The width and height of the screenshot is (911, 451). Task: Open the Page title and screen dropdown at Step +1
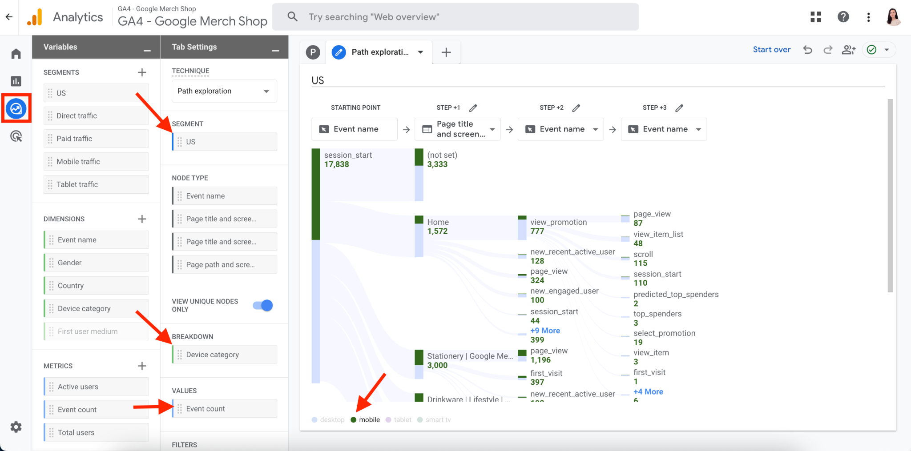coord(457,129)
